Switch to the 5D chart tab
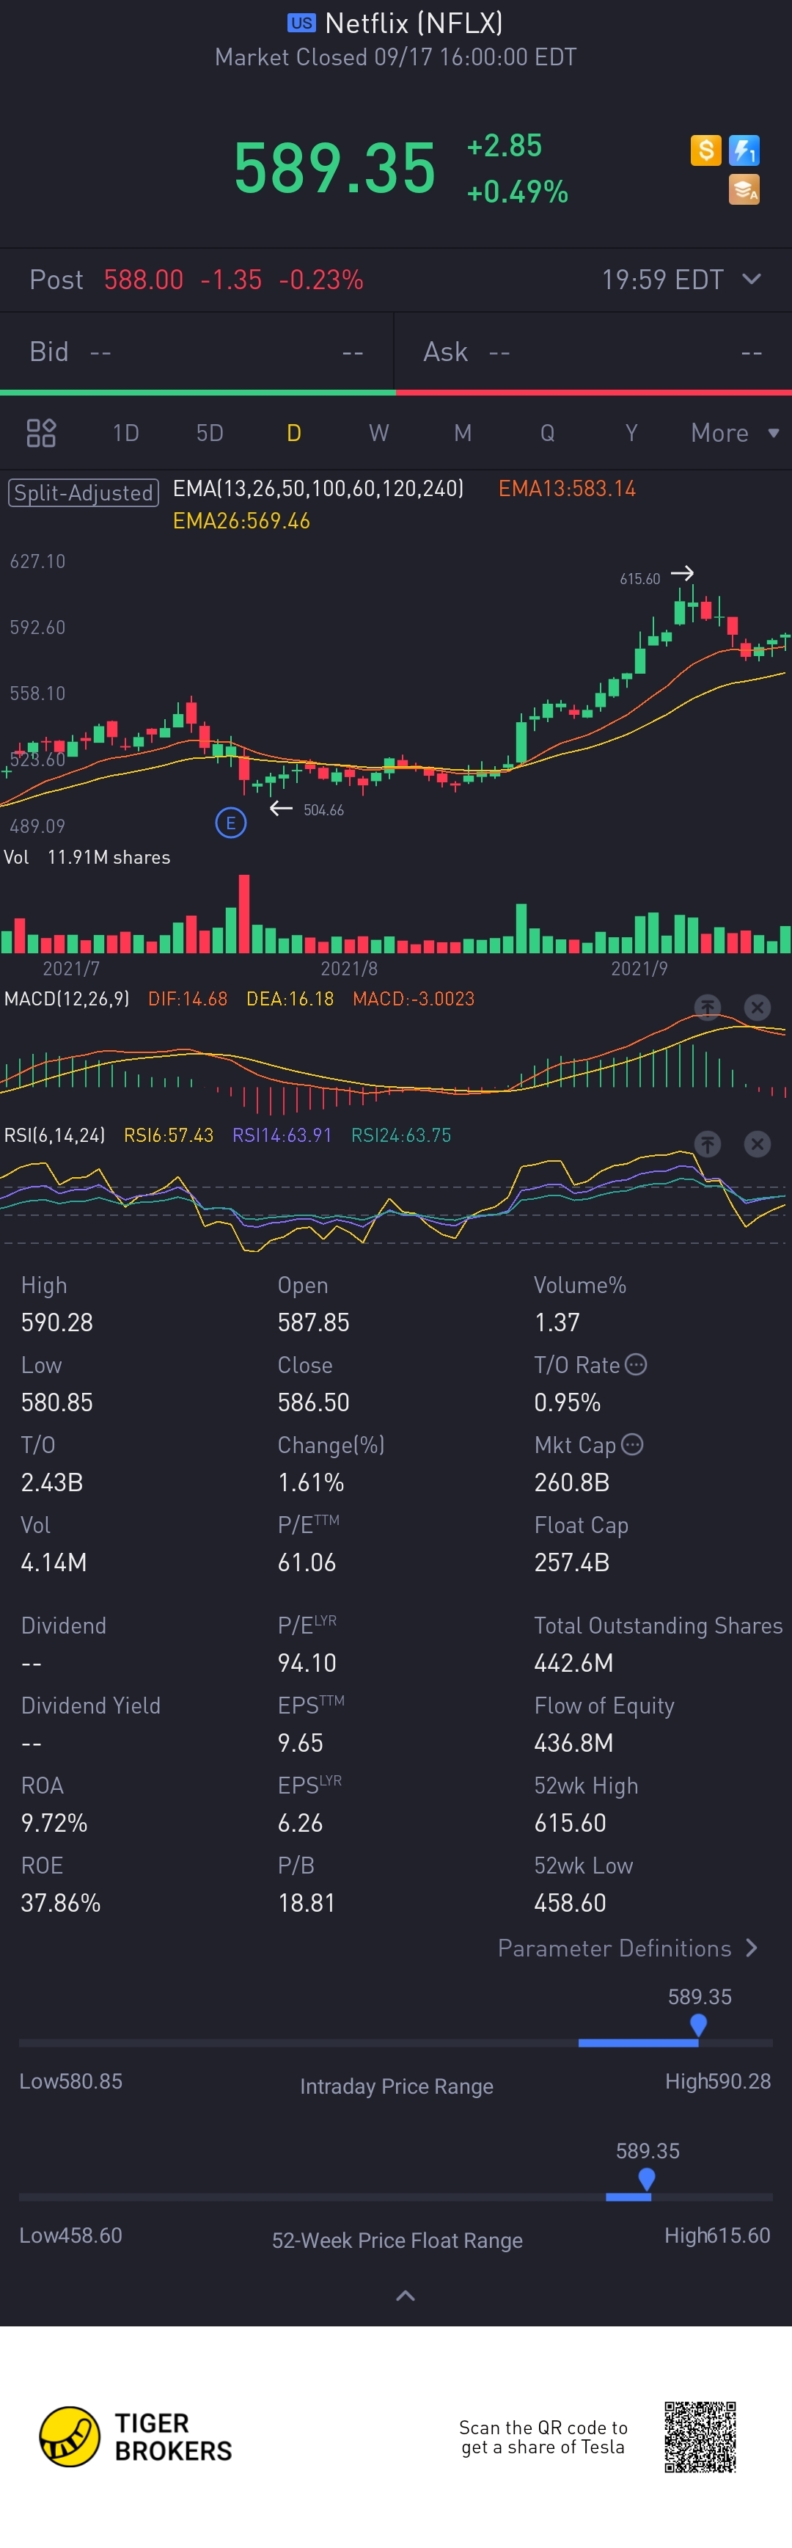792x2548 pixels. point(210,433)
